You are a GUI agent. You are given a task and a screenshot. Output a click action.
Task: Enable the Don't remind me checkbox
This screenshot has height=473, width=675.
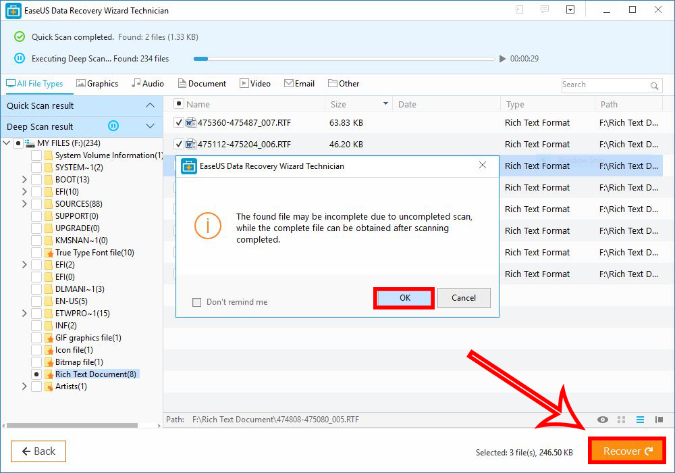(197, 302)
